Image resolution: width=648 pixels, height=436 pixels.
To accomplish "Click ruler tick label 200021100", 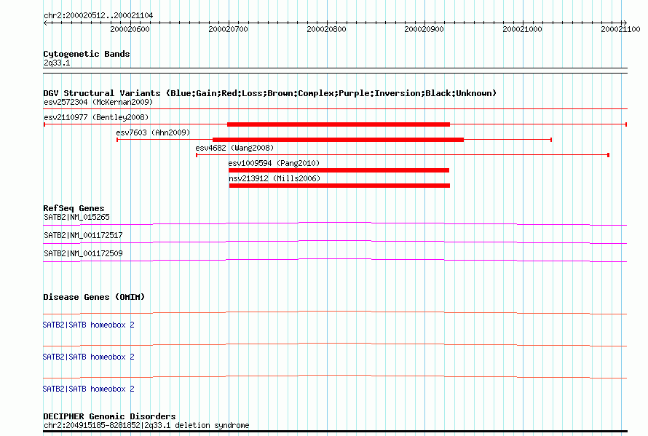I will pyautogui.click(x=620, y=29).
